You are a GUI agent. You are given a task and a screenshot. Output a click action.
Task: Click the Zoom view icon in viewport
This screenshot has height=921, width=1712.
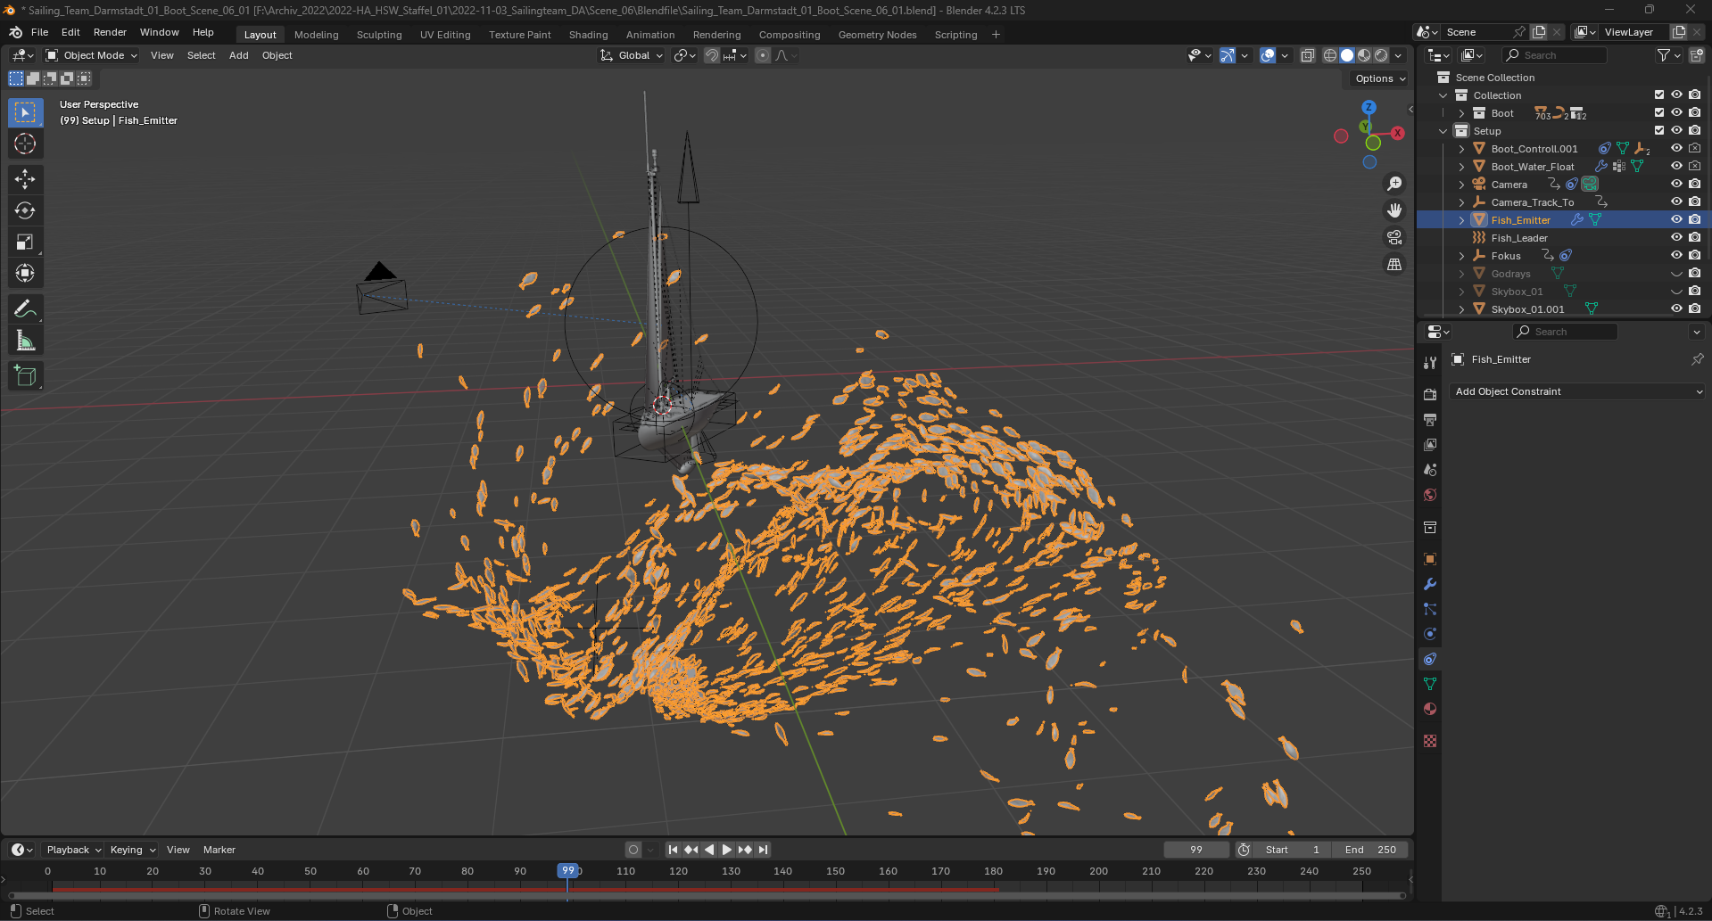1394,184
